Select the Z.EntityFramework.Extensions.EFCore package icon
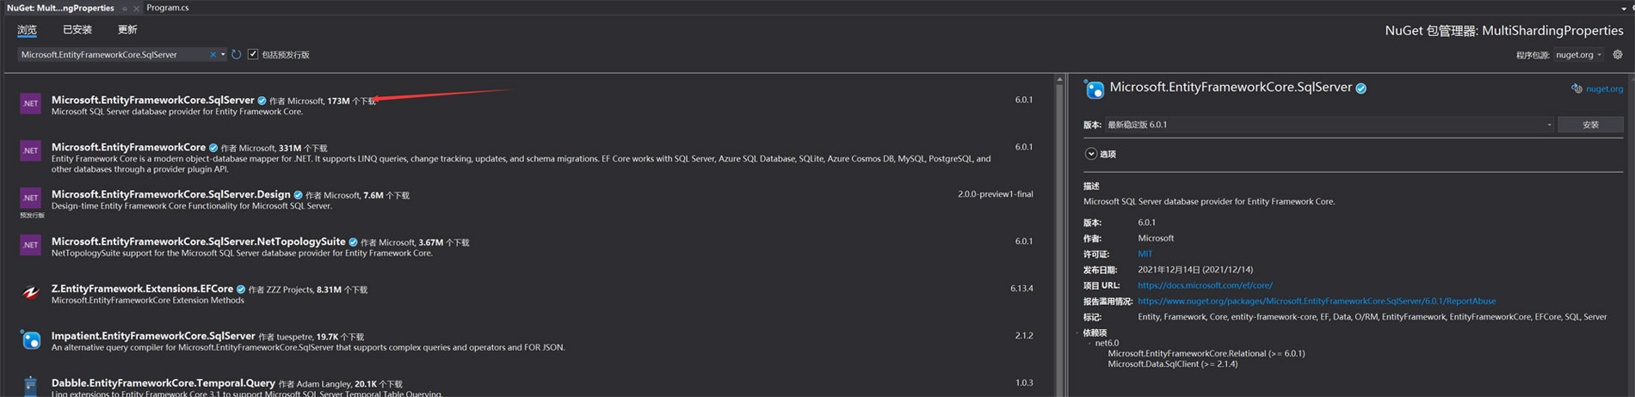The height and width of the screenshot is (397, 1635). pos(30,292)
